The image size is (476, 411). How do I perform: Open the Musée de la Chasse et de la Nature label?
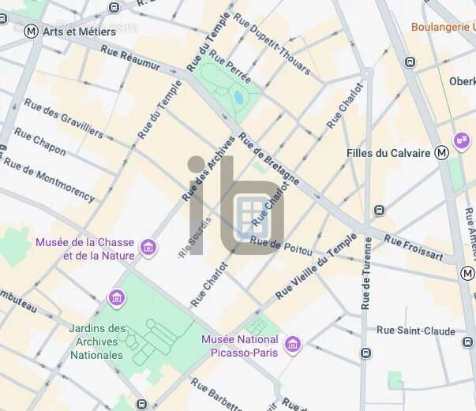coord(85,249)
